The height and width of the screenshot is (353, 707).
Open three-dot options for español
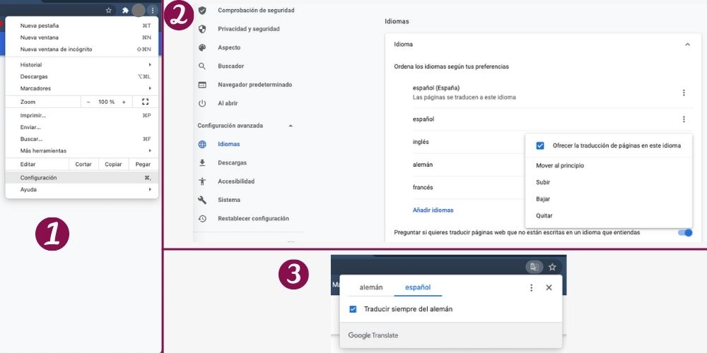pyautogui.click(x=684, y=119)
